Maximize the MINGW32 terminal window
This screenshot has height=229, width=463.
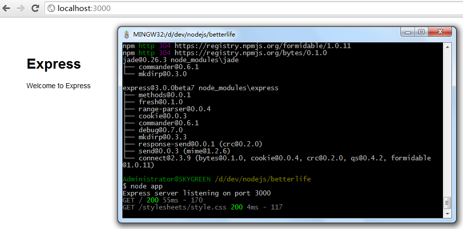click(x=421, y=32)
